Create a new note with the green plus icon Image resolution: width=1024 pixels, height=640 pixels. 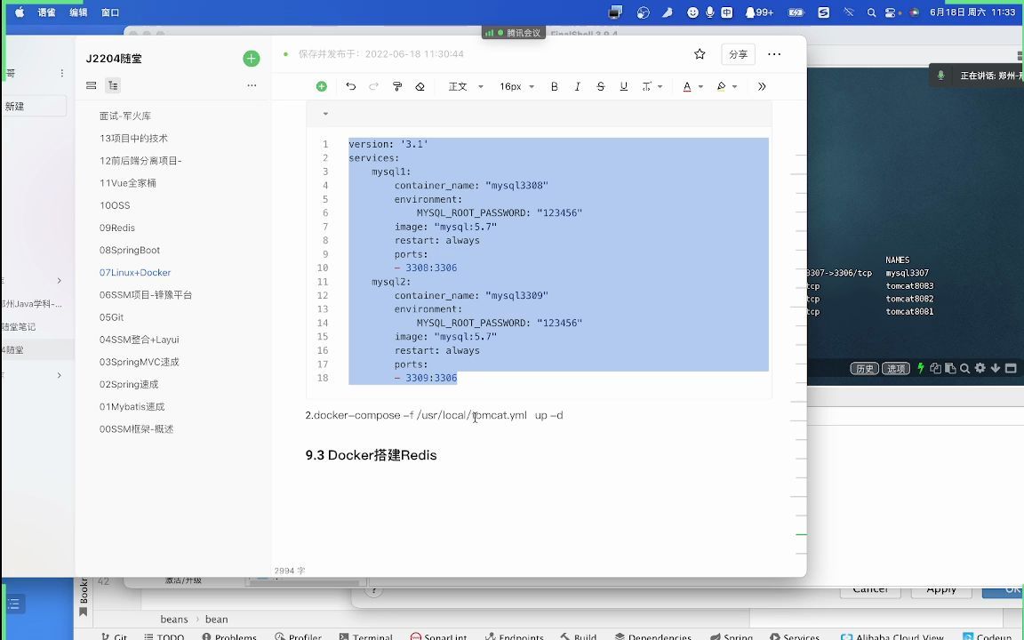pos(251,58)
